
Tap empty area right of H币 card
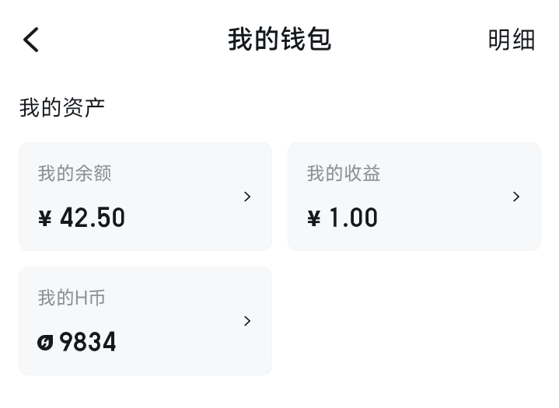(x=414, y=321)
